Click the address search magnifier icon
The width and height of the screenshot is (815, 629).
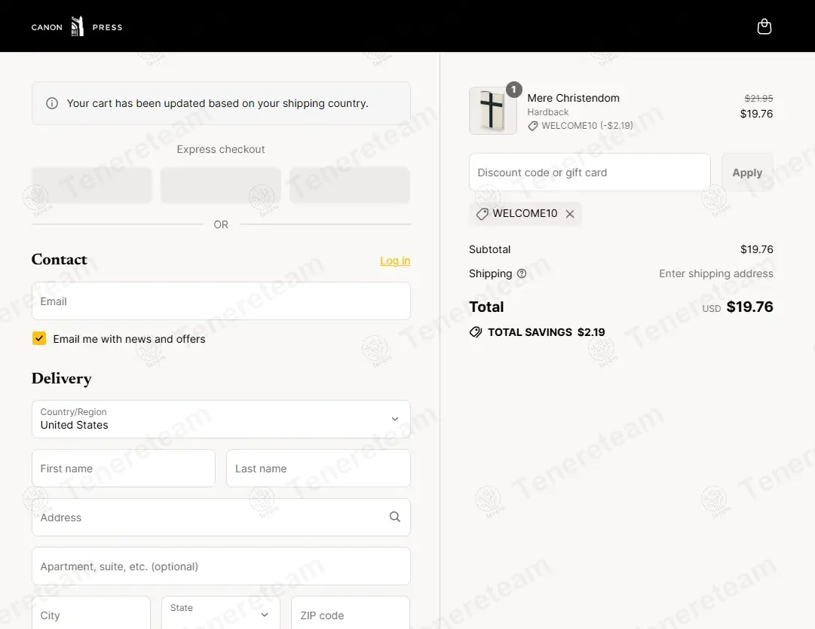[x=394, y=517]
